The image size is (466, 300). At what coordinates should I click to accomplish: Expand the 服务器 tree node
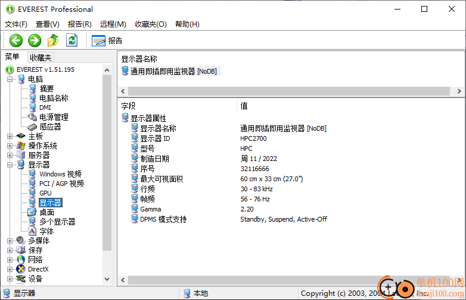pyautogui.click(x=10, y=155)
